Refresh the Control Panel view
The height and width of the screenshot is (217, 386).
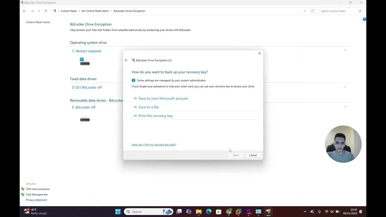(x=312, y=11)
